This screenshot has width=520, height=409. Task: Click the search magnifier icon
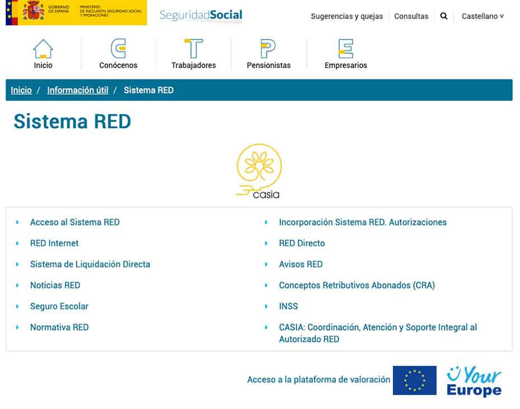click(x=444, y=16)
